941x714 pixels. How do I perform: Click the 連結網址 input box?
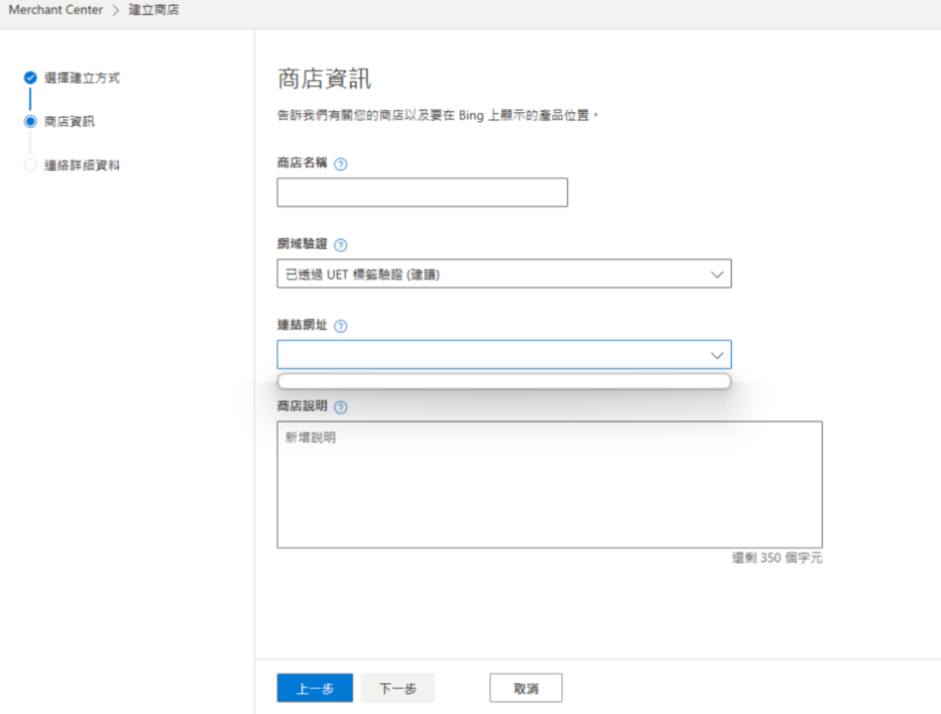[504, 355]
